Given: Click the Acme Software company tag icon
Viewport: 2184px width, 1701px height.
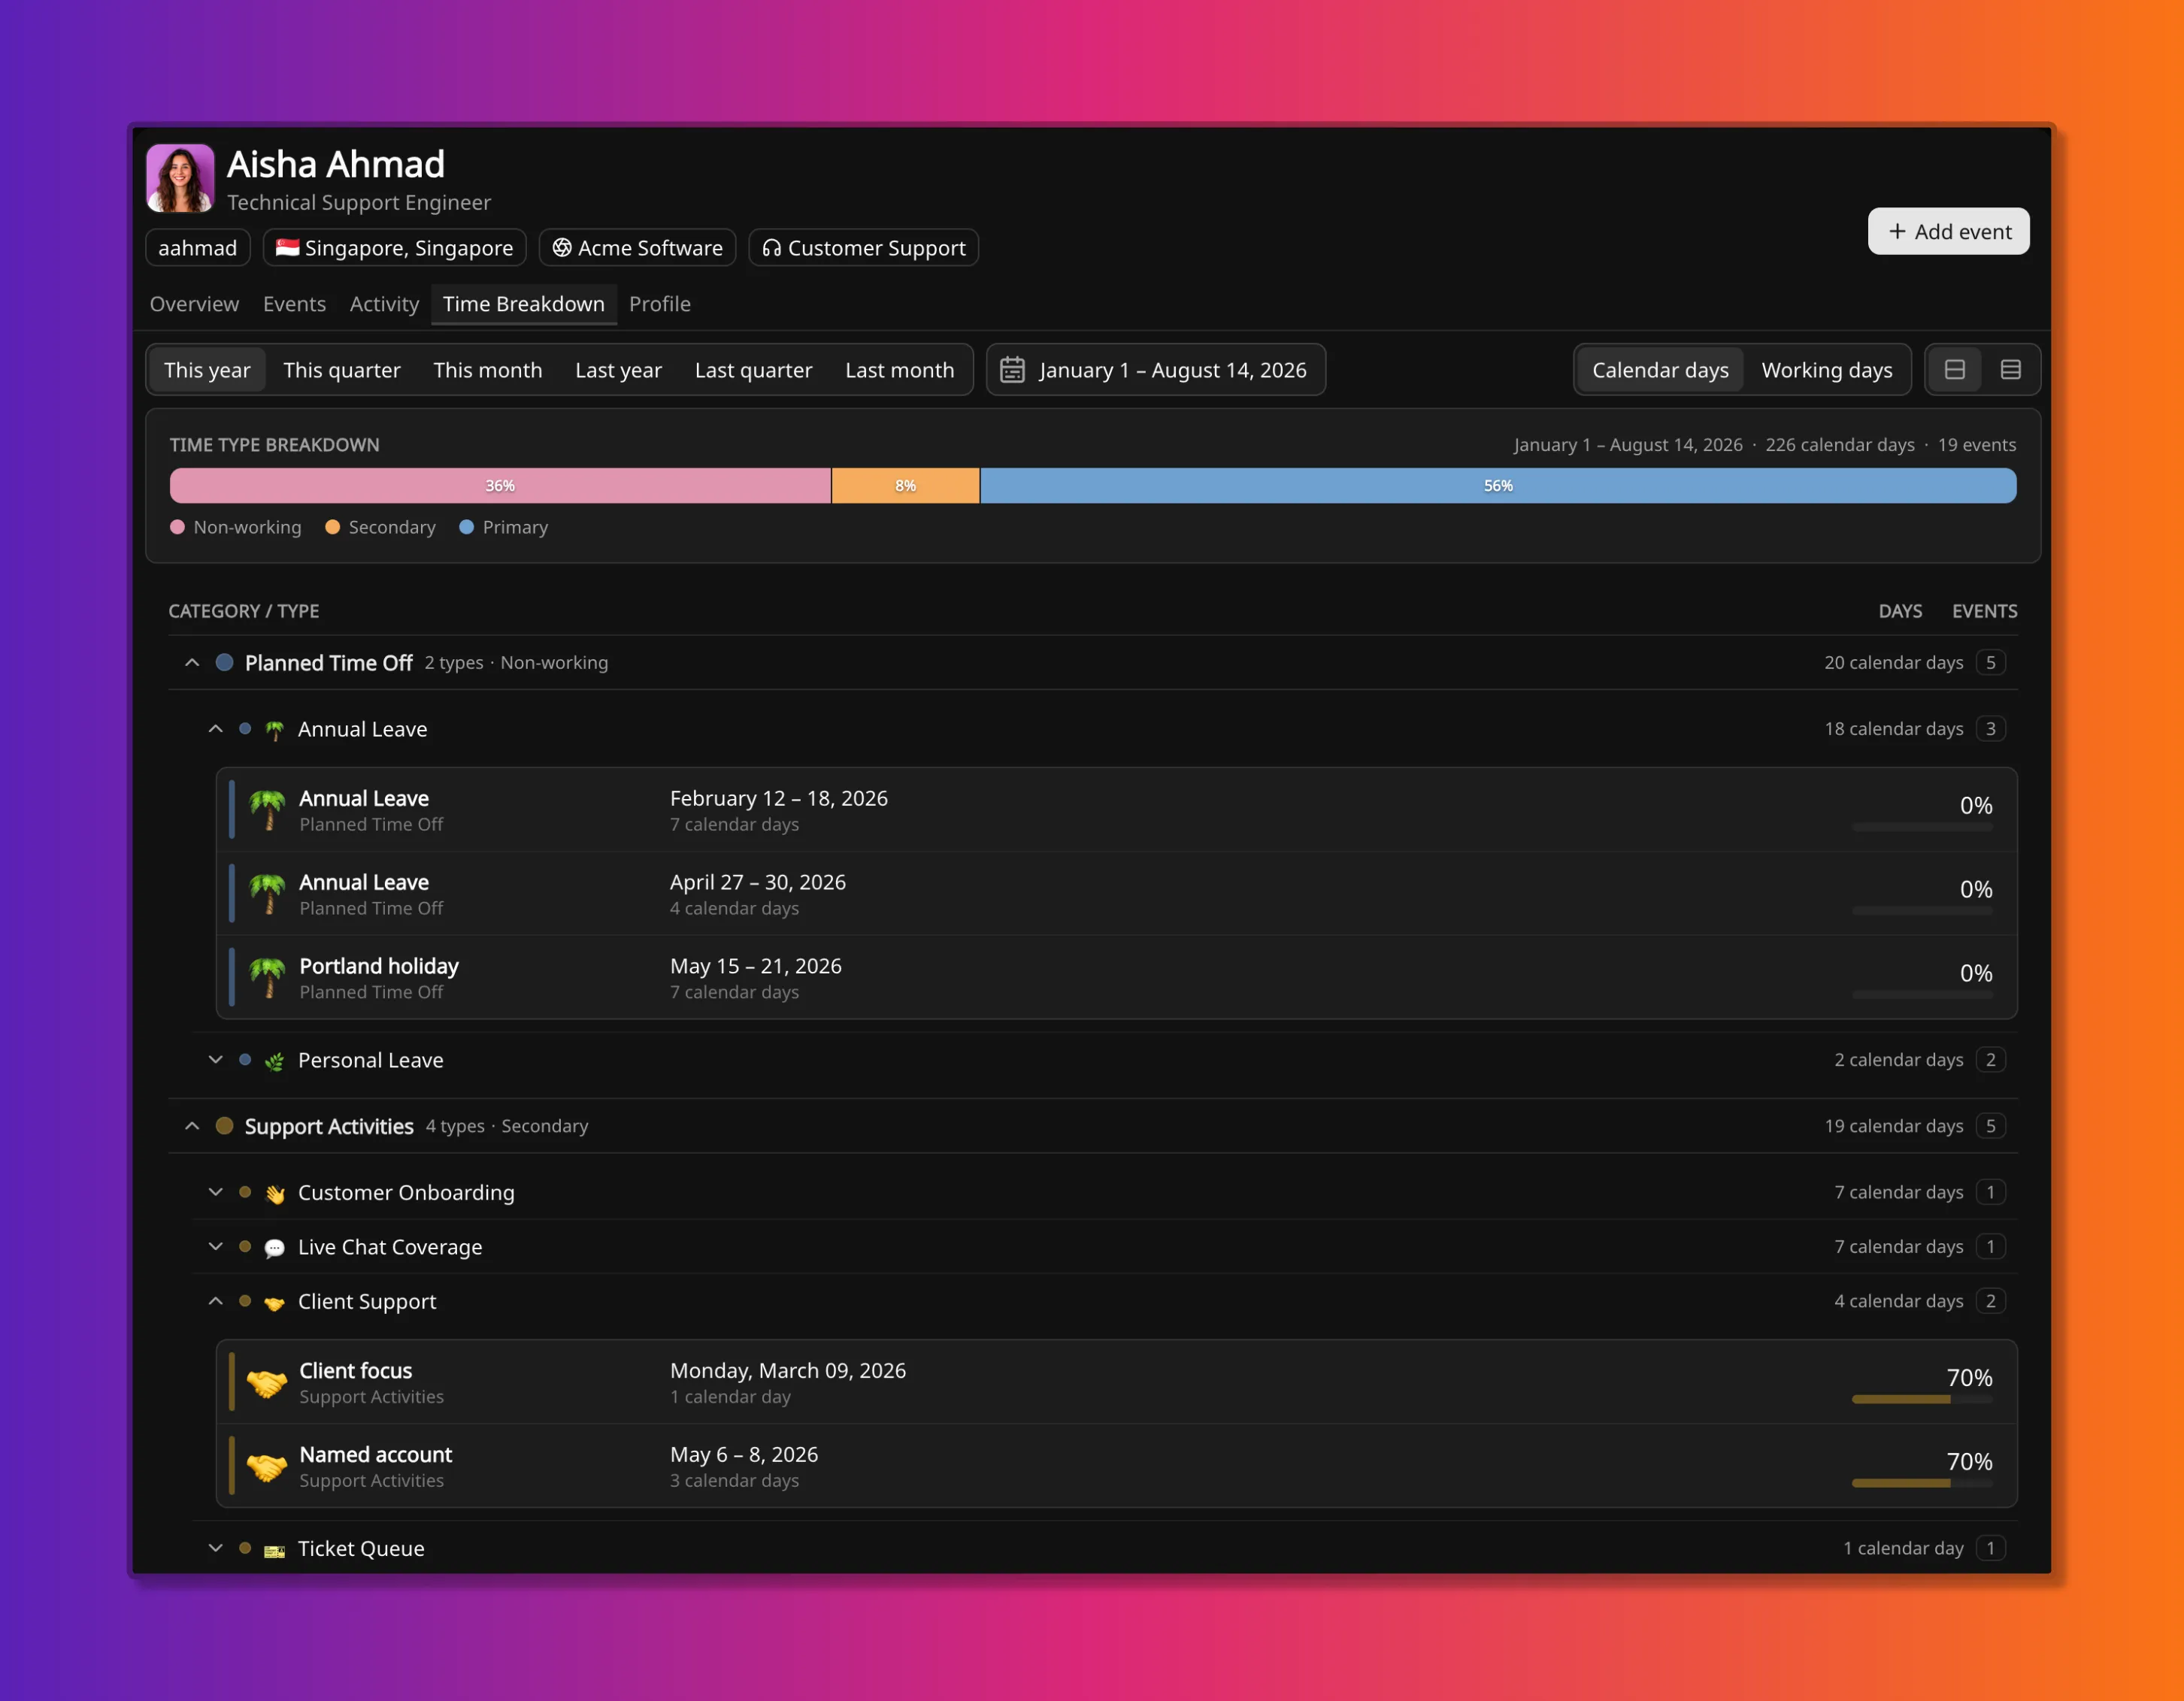Looking at the screenshot, I should [x=562, y=248].
